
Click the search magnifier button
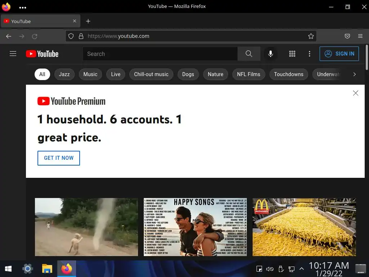click(249, 54)
